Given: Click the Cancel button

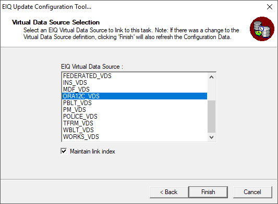Looking at the screenshot, I should [252, 192].
